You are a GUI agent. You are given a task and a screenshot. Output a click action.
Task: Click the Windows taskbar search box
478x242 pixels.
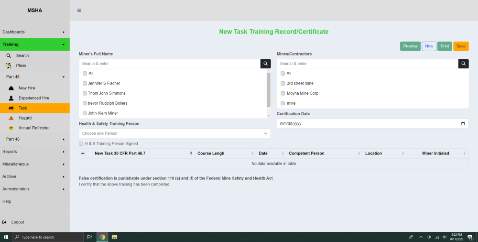click(47, 237)
